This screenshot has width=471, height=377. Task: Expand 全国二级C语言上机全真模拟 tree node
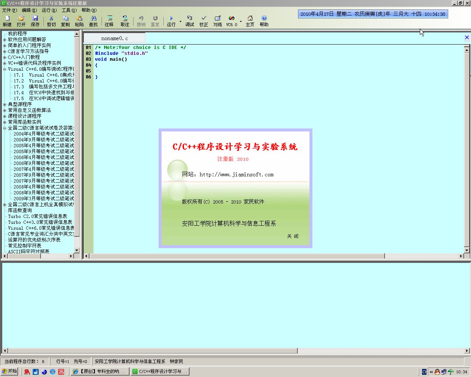5,205
